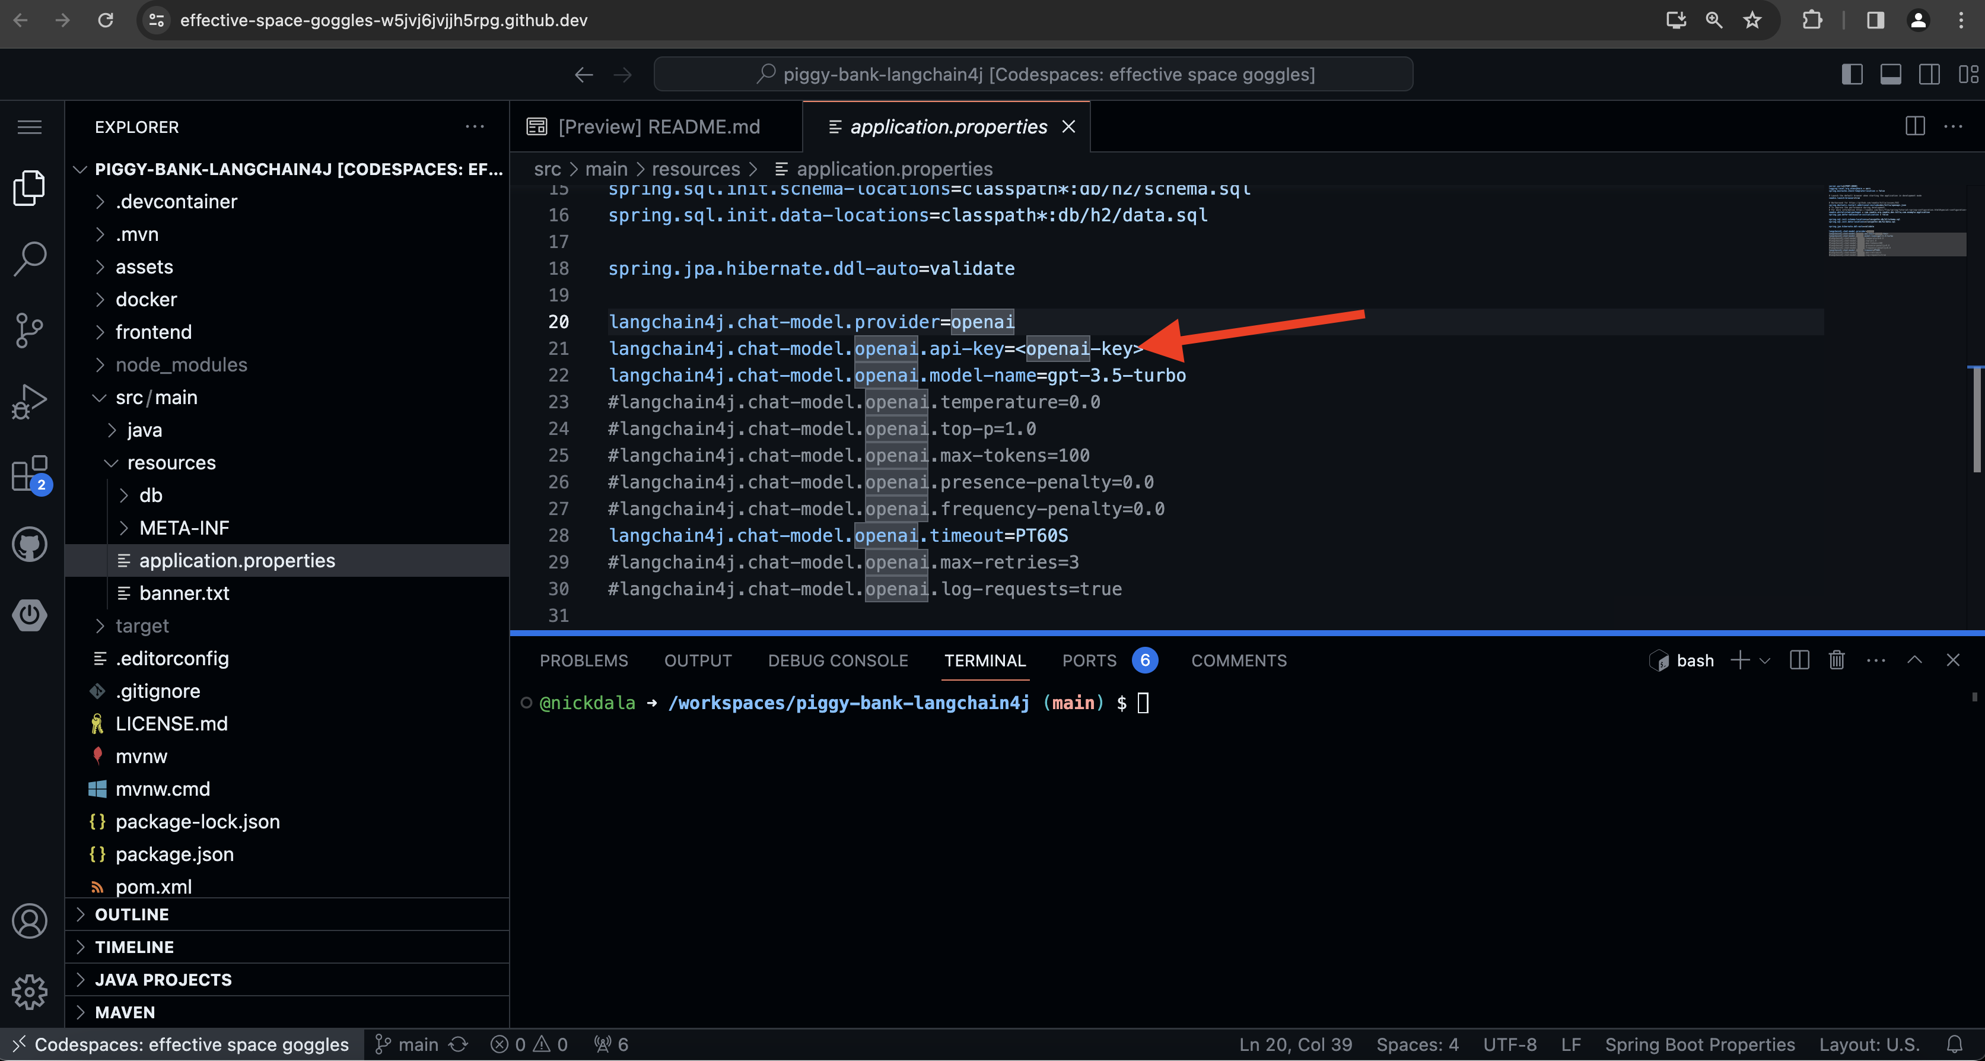Select the TERMINAL tab in panel
The height and width of the screenshot is (1061, 1985).
[985, 659]
